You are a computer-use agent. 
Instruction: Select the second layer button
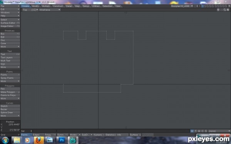[x=205, y=6]
